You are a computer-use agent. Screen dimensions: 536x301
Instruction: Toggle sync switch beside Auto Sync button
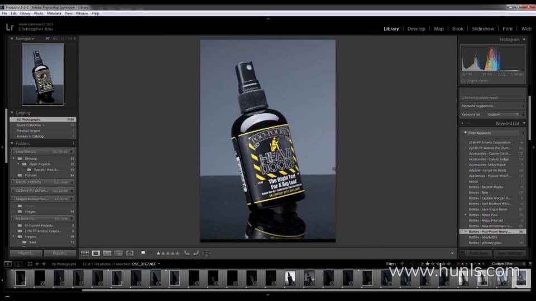[x=462, y=253]
